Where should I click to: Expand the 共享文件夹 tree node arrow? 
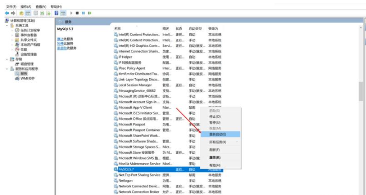tap(12, 40)
